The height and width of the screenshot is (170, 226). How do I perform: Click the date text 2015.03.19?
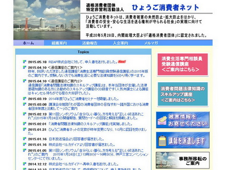click(x=37, y=99)
